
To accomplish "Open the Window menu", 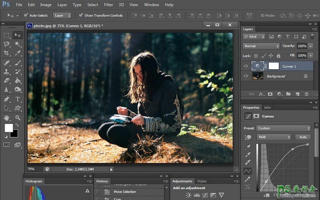I will click(152, 5).
